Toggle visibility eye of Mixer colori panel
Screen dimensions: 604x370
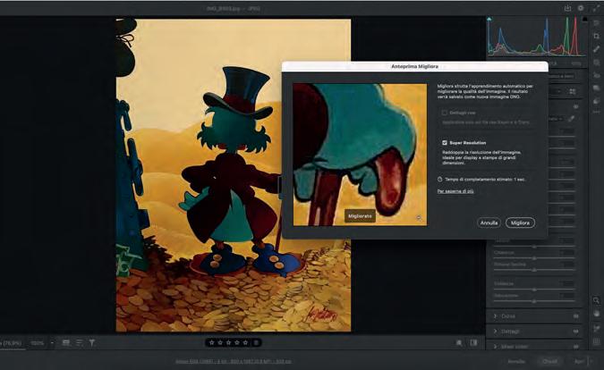click(x=576, y=347)
